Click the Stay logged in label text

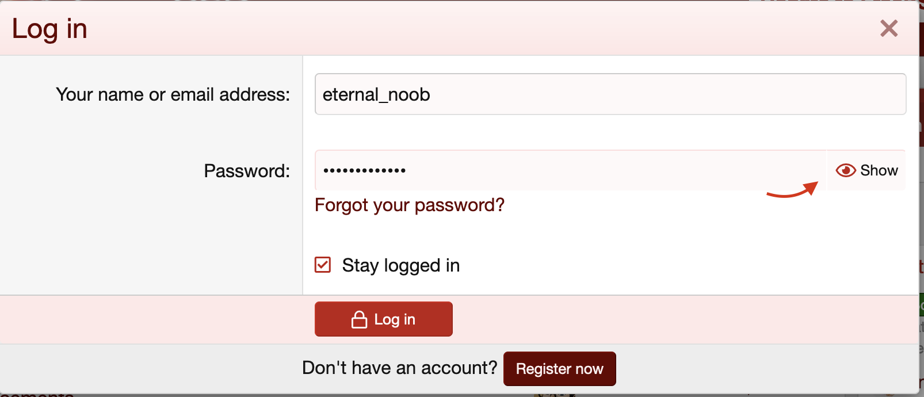tap(400, 265)
